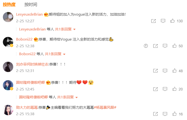Click the avatar of user Boboni22
187x120 pixels.
[x=8, y=42]
